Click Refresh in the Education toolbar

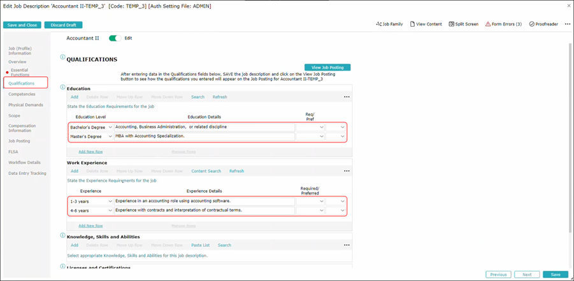point(220,97)
